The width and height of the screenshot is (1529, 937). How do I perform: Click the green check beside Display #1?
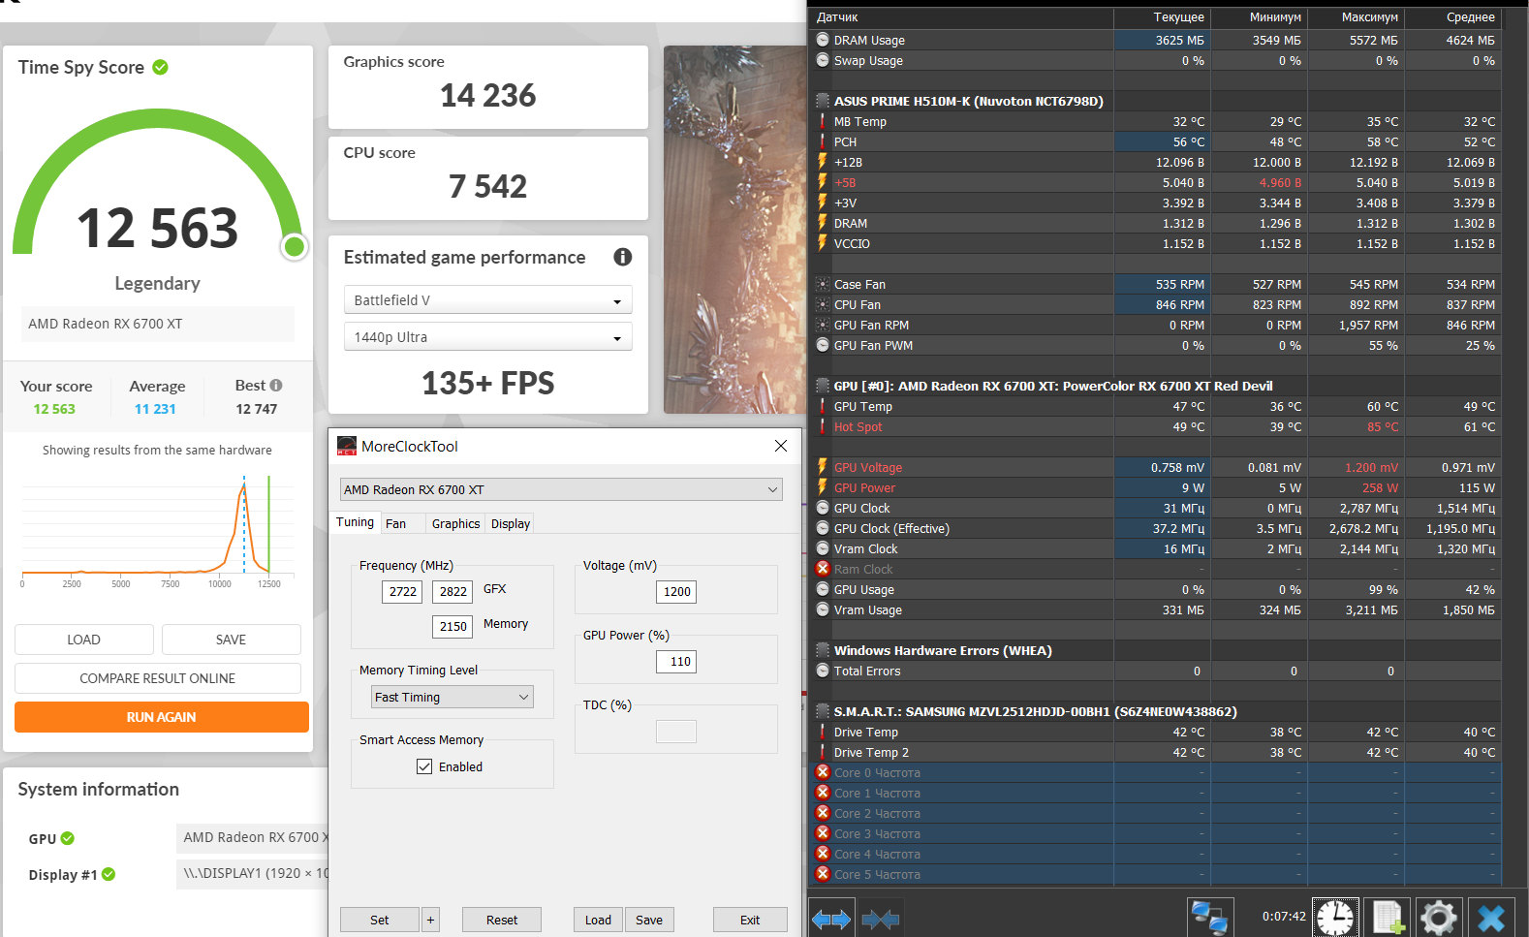(x=109, y=874)
